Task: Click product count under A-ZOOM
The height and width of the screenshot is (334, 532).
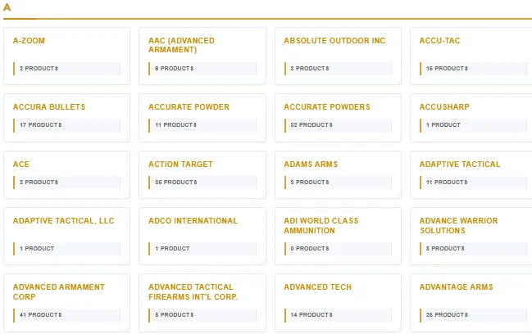Action: [39, 69]
